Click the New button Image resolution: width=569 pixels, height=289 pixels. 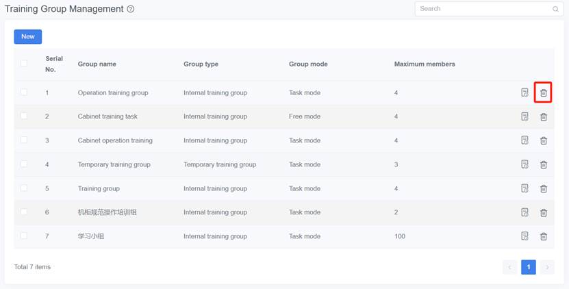[28, 36]
